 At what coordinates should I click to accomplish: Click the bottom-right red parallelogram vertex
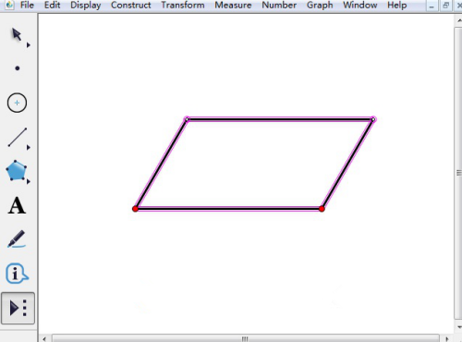[322, 209]
